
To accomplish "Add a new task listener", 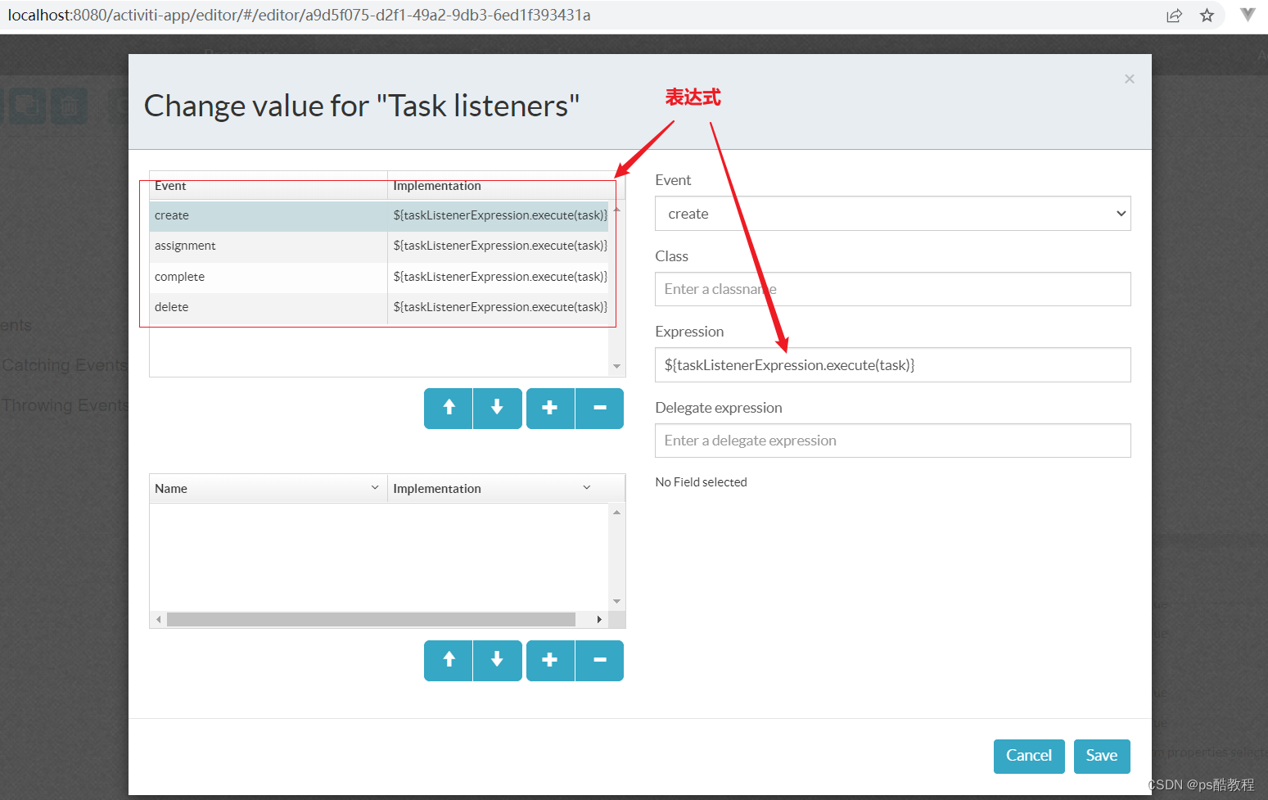I will tap(550, 408).
